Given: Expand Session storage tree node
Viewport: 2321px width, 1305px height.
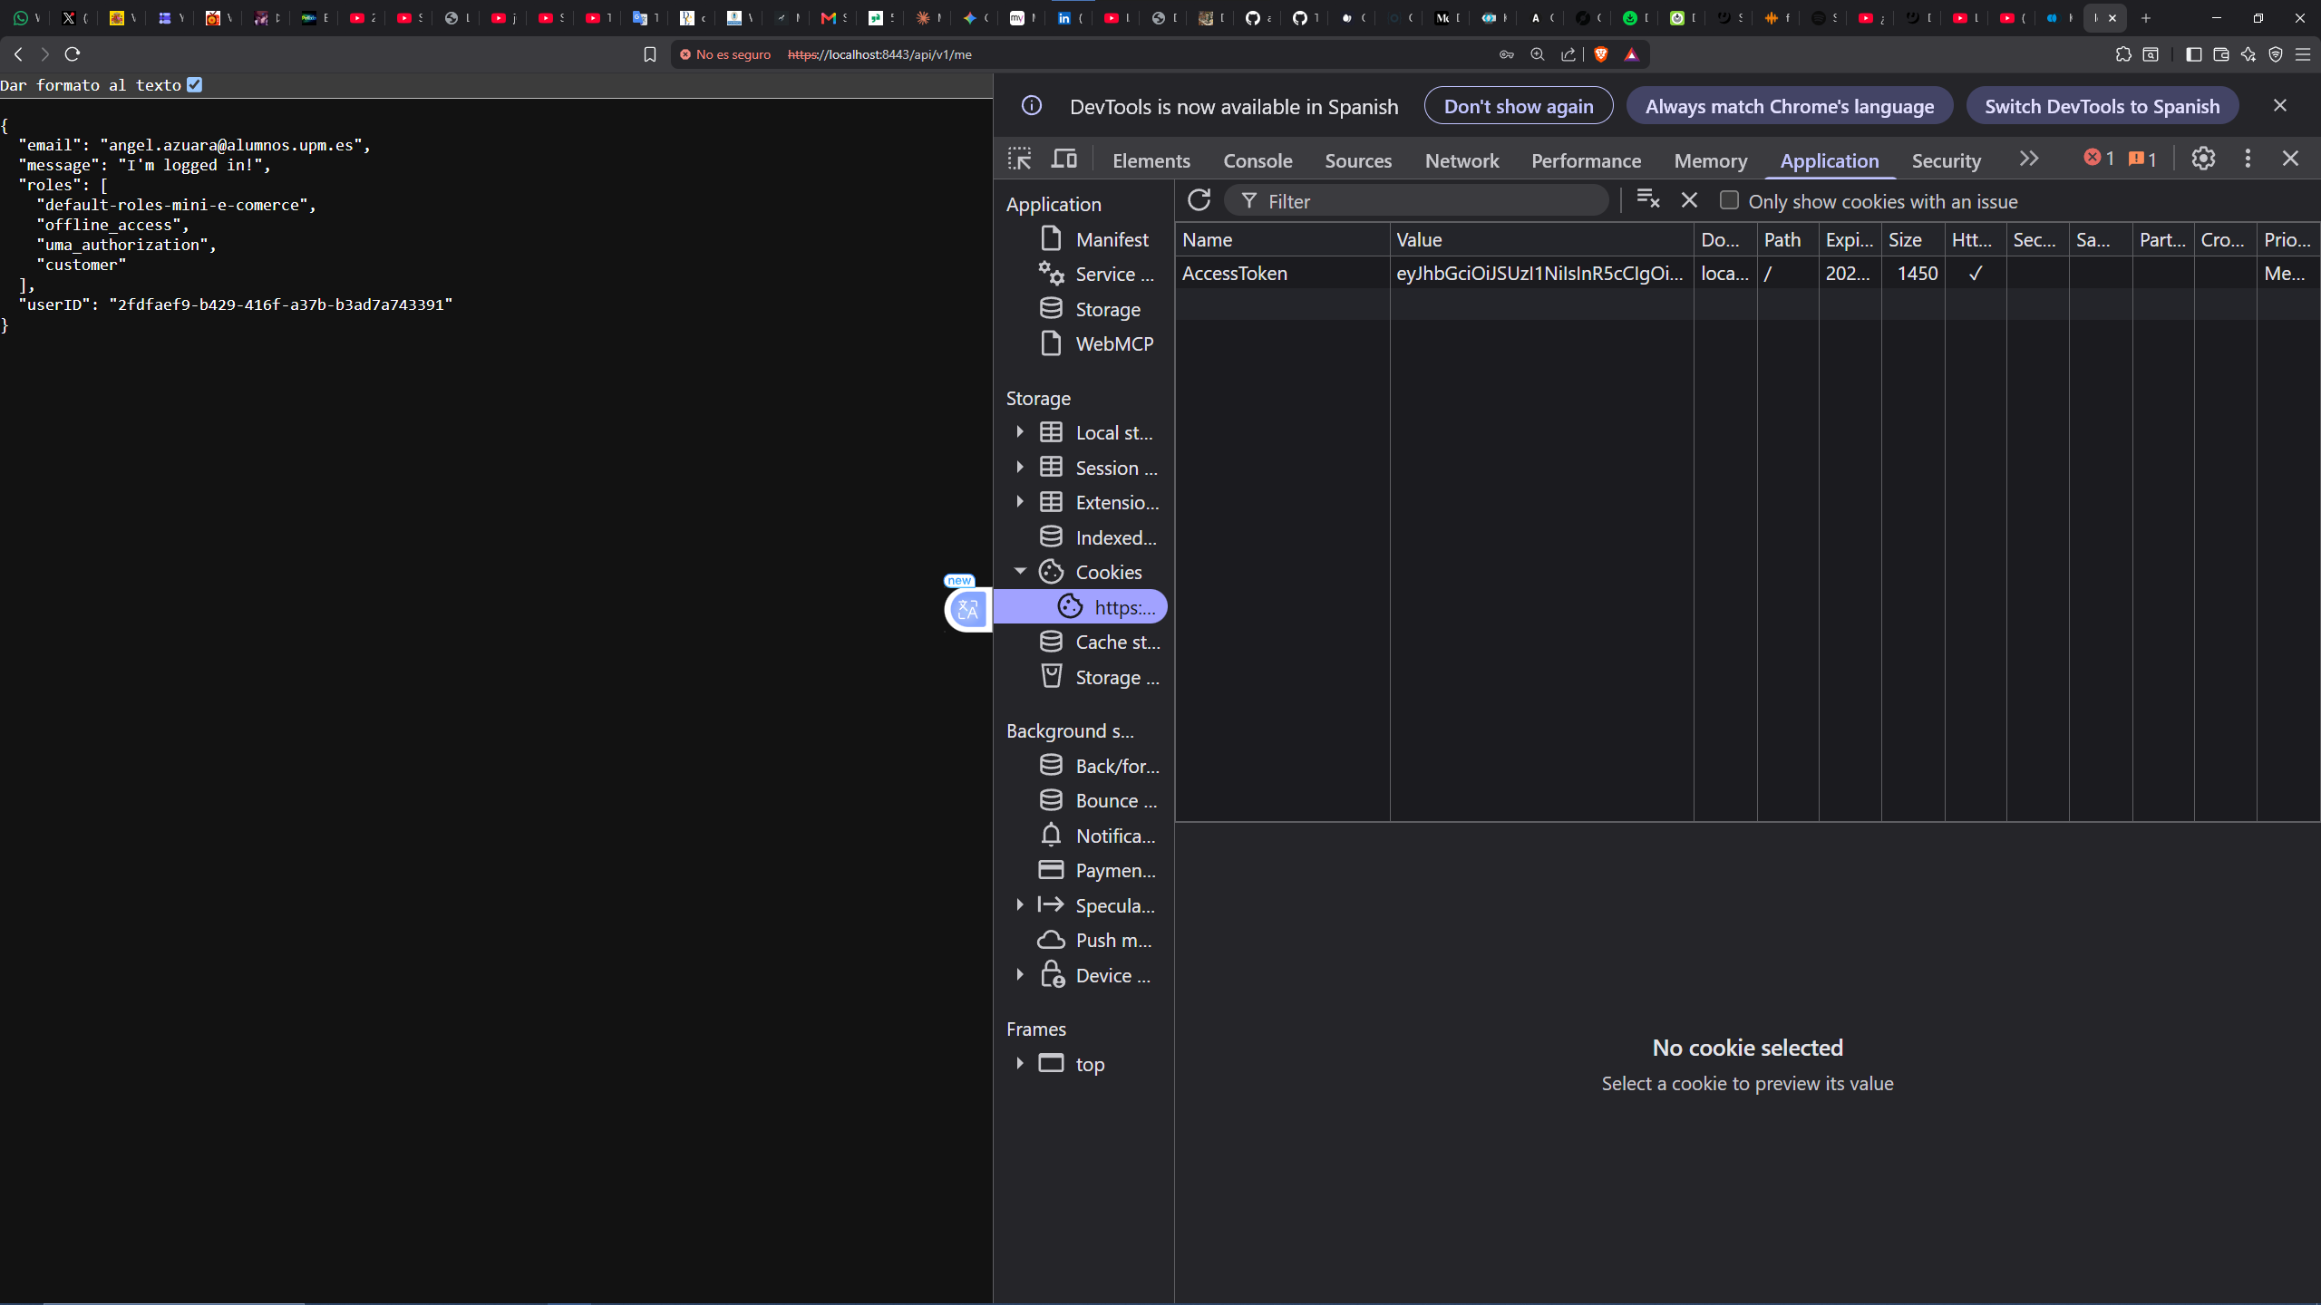Looking at the screenshot, I should pyautogui.click(x=1020, y=467).
